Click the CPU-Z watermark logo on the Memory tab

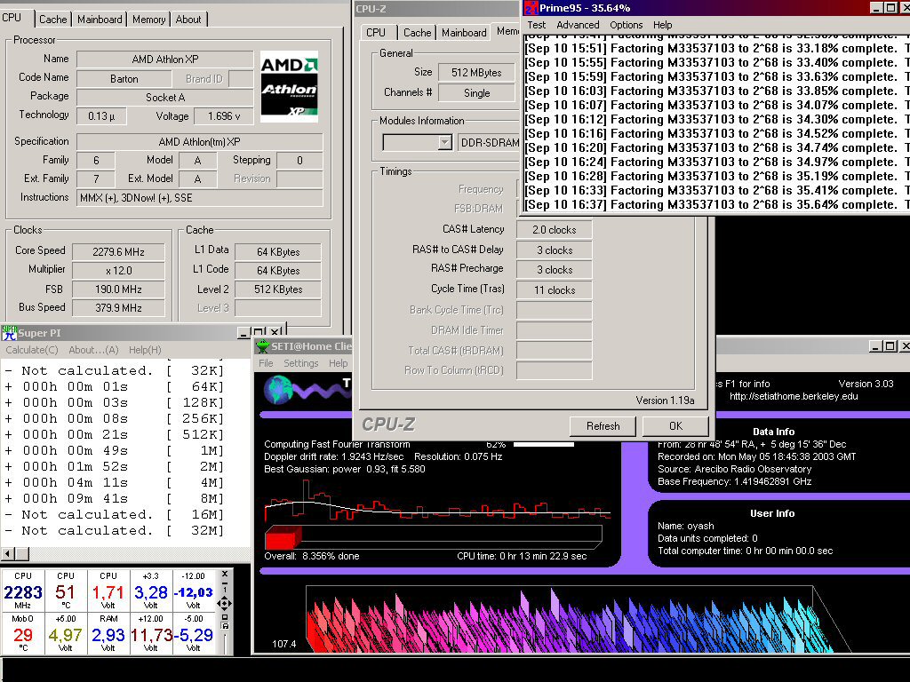click(x=388, y=424)
